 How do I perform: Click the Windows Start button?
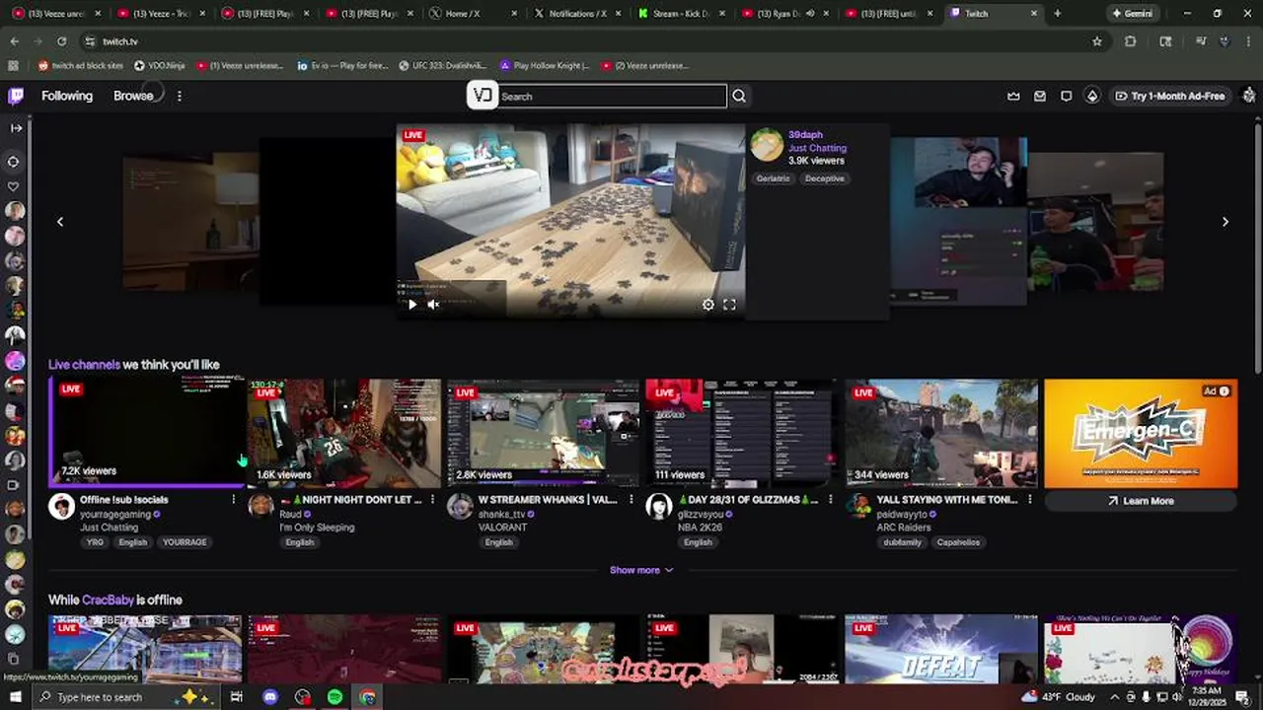tap(16, 697)
